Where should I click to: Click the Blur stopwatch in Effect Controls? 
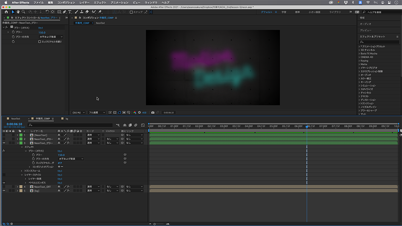coord(13,32)
